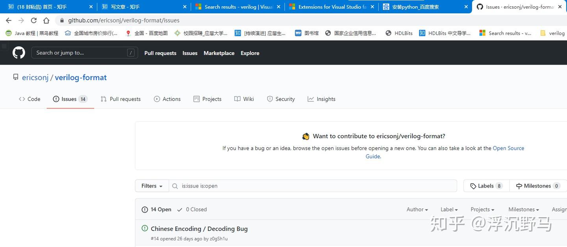567x247 pixels.
Task: Open the Chinese Encoding / Decoding Bug issue
Action: tap(199, 228)
